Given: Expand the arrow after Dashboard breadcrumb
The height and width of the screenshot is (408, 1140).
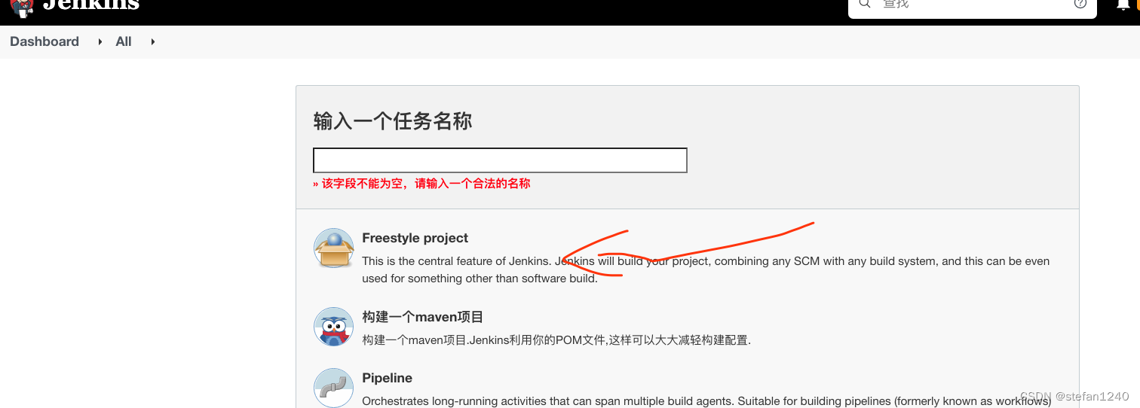Looking at the screenshot, I should point(100,42).
